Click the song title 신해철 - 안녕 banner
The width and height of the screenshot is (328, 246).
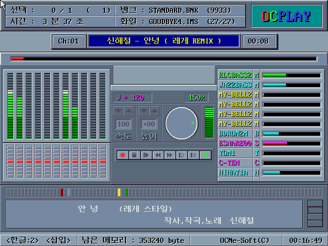pyautogui.click(x=164, y=41)
